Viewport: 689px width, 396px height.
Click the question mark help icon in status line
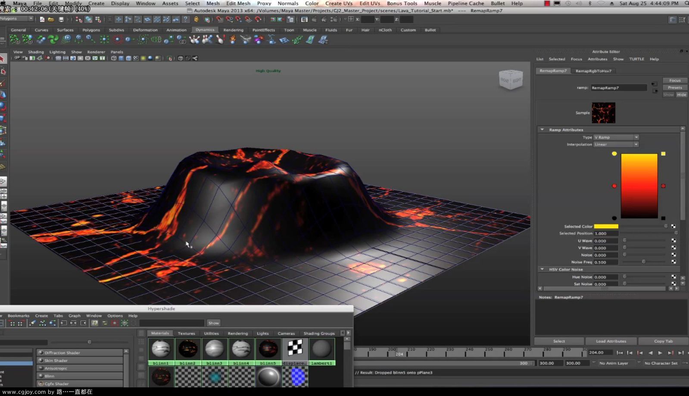click(x=185, y=19)
